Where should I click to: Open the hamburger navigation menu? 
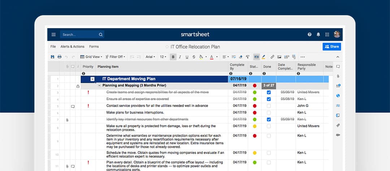click(53, 35)
